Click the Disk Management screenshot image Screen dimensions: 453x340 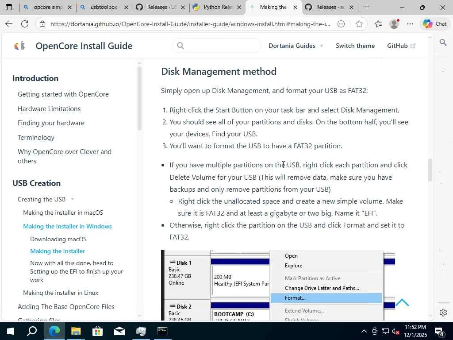click(x=278, y=286)
